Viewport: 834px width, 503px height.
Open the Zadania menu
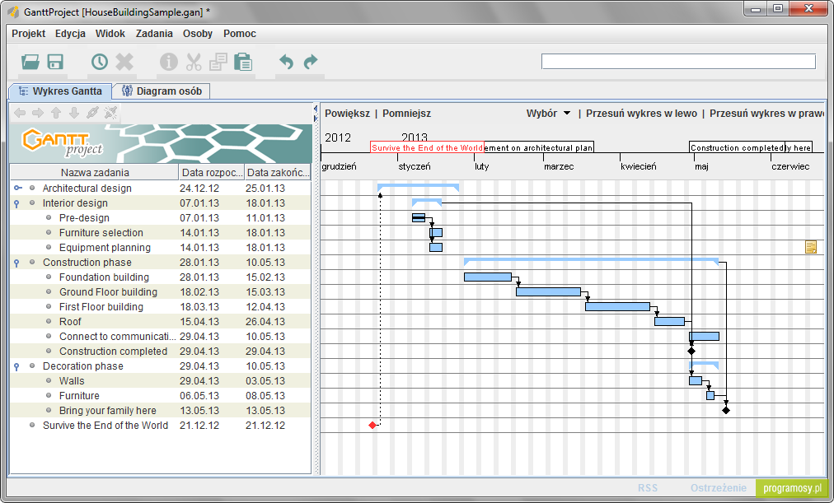154,34
